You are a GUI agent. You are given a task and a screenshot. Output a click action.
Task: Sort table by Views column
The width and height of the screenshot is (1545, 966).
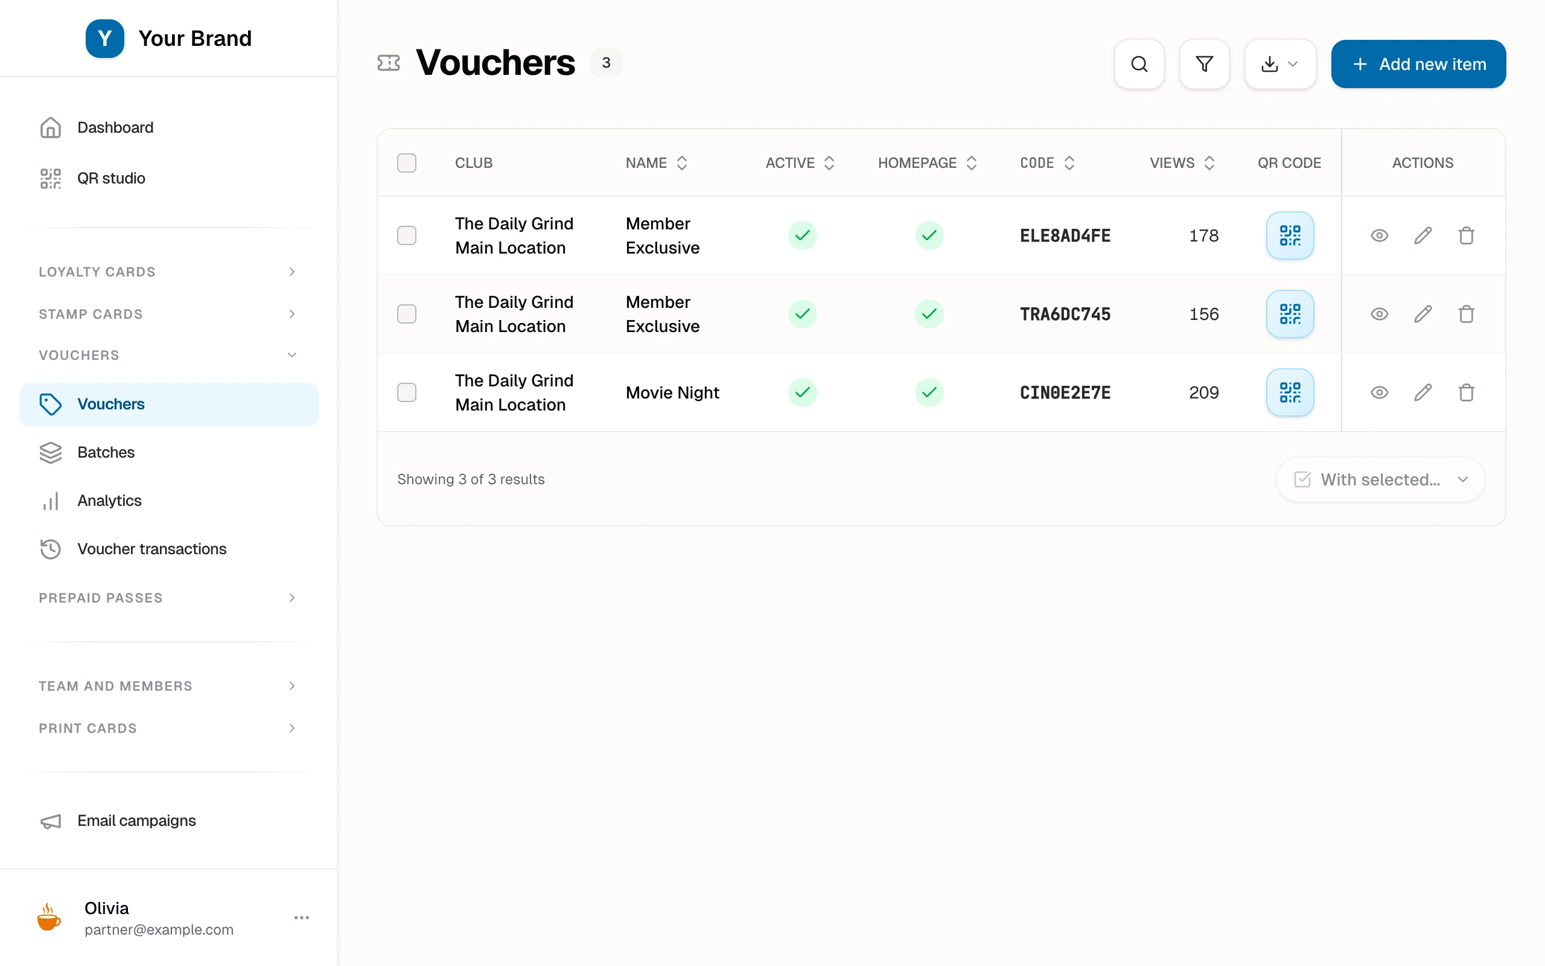(x=1182, y=163)
